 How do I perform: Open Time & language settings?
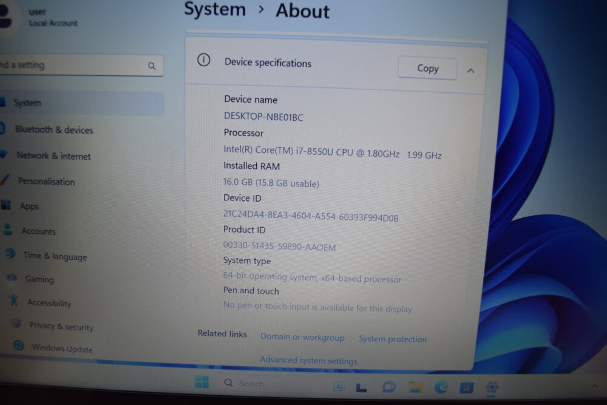click(55, 256)
